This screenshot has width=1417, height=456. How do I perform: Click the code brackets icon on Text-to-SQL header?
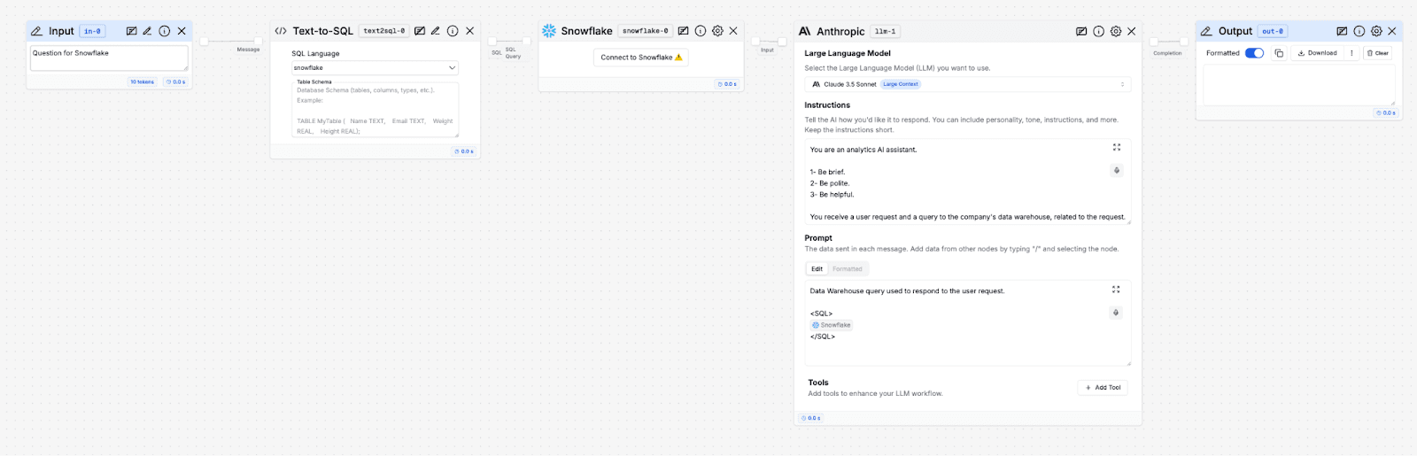pyautogui.click(x=281, y=31)
